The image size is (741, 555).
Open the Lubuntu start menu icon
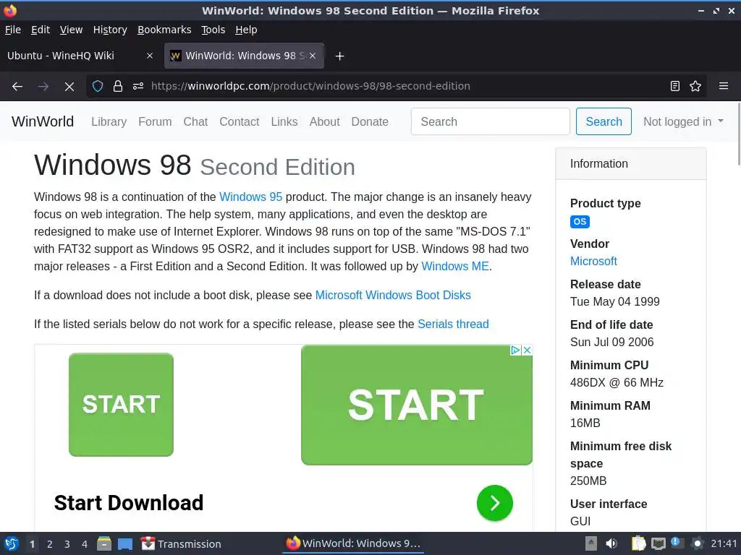pos(12,543)
